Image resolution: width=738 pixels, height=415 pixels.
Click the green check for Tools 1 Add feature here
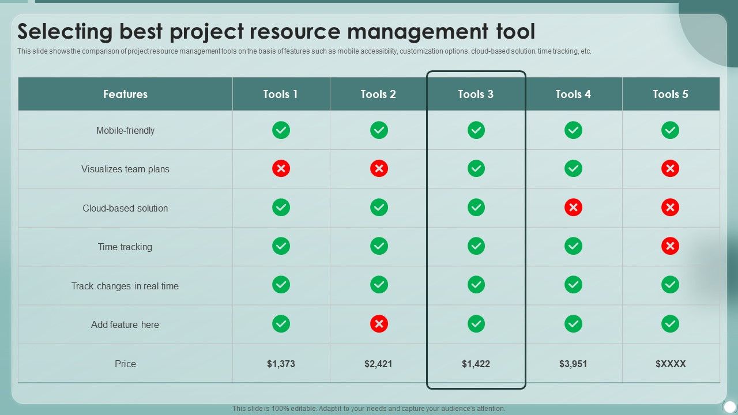(x=281, y=324)
